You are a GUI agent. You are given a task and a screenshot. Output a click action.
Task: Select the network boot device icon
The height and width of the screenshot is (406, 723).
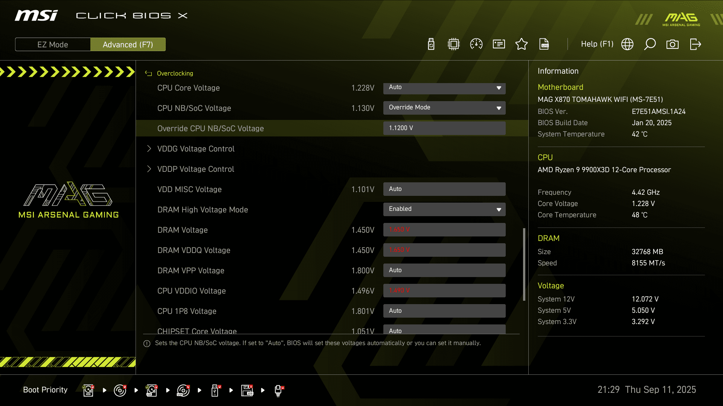[x=278, y=390]
